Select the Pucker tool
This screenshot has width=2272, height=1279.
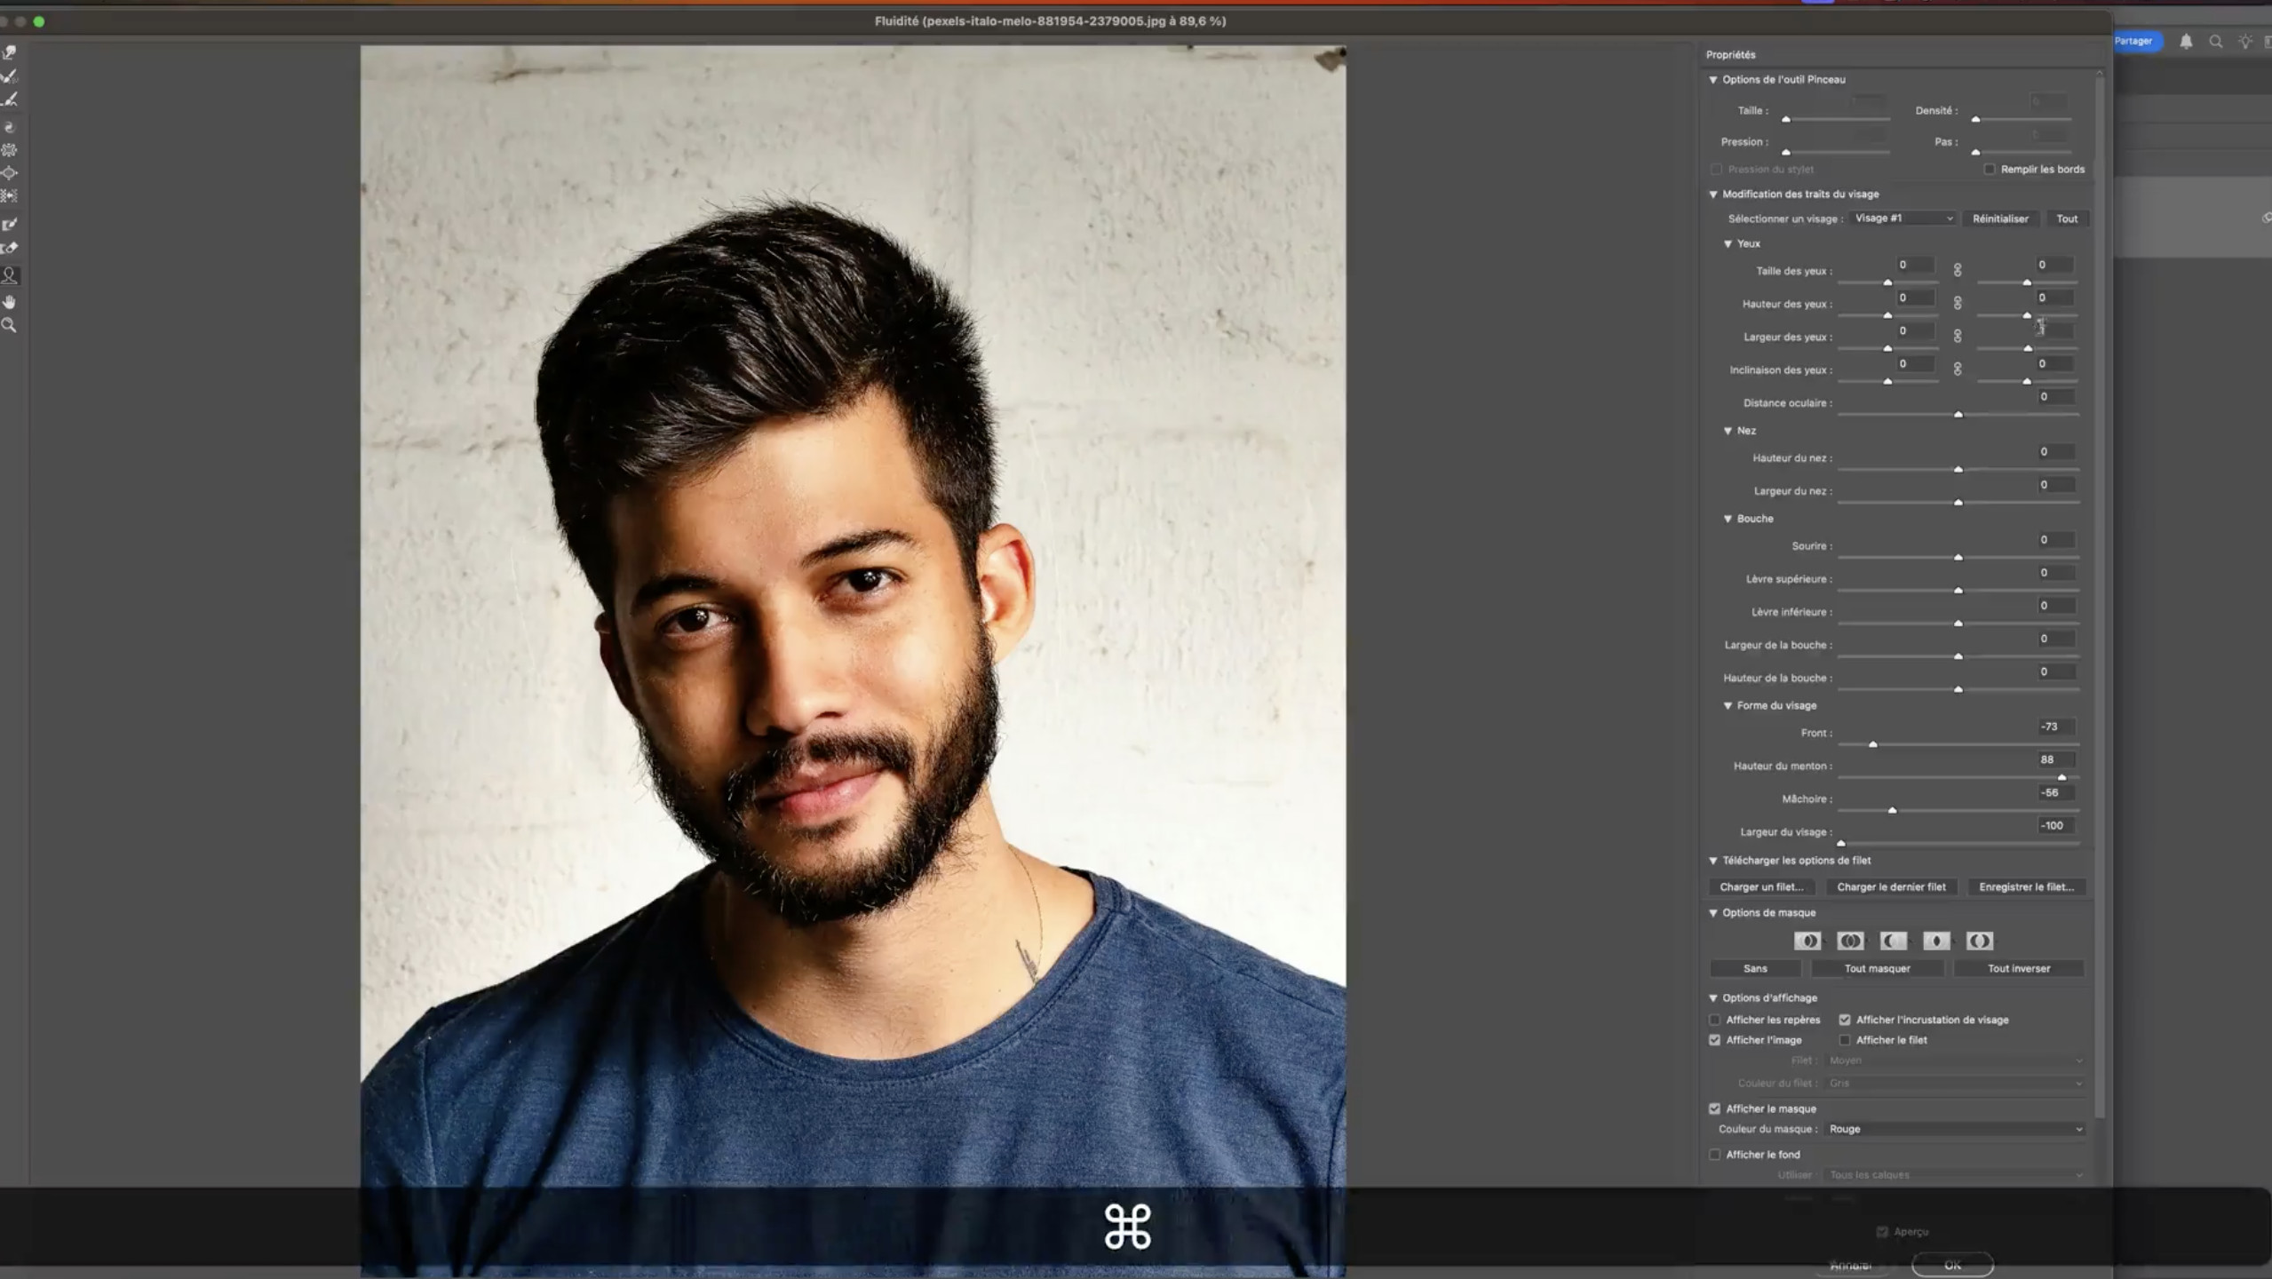pyautogui.click(x=10, y=150)
